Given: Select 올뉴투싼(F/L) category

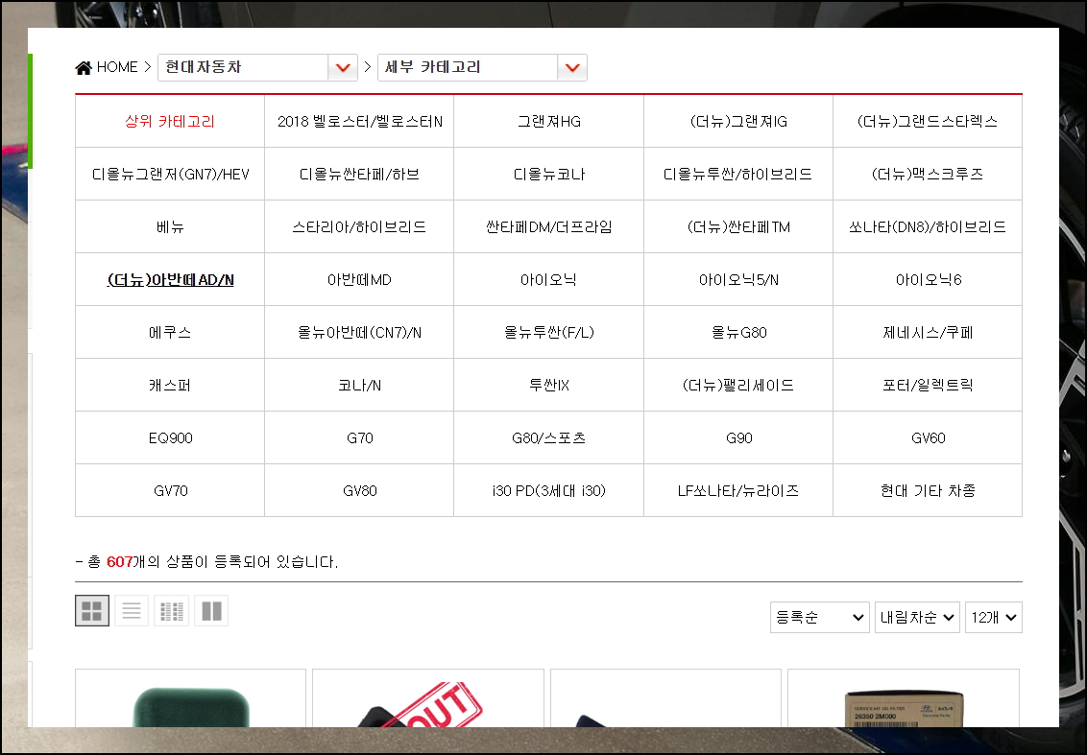Looking at the screenshot, I should [549, 333].
